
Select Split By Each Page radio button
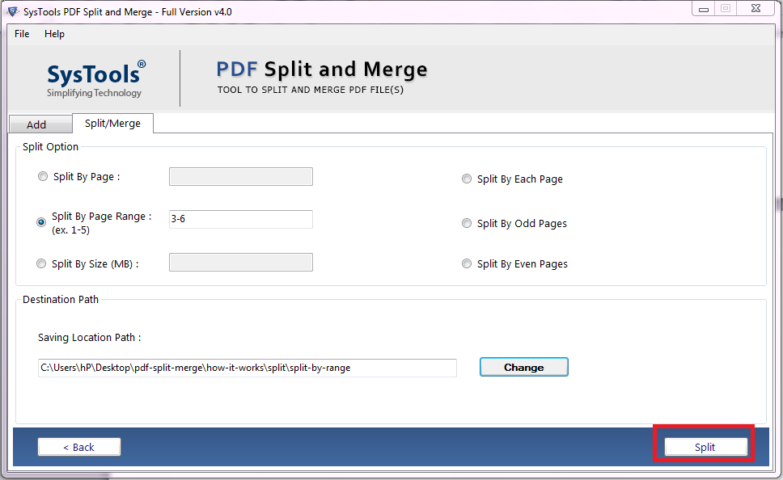coord(467,179)
